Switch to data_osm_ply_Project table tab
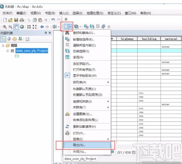The width and height of the screenshot is (182, 164). [80, 159]
